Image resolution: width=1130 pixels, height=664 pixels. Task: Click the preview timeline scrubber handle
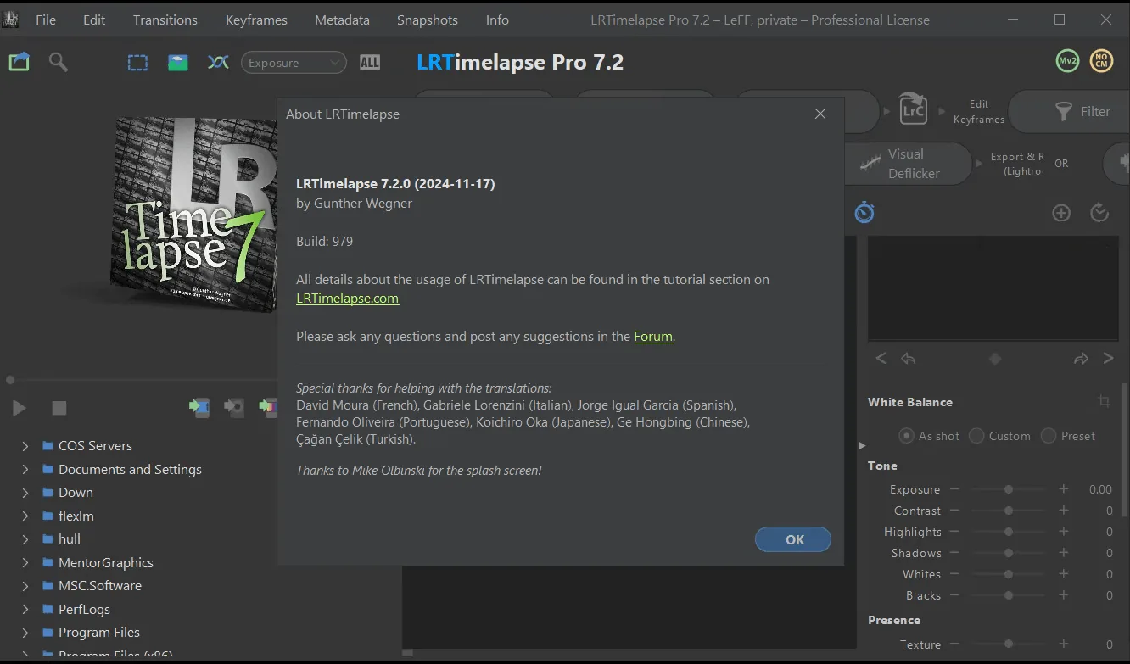[x=10, y=380]
